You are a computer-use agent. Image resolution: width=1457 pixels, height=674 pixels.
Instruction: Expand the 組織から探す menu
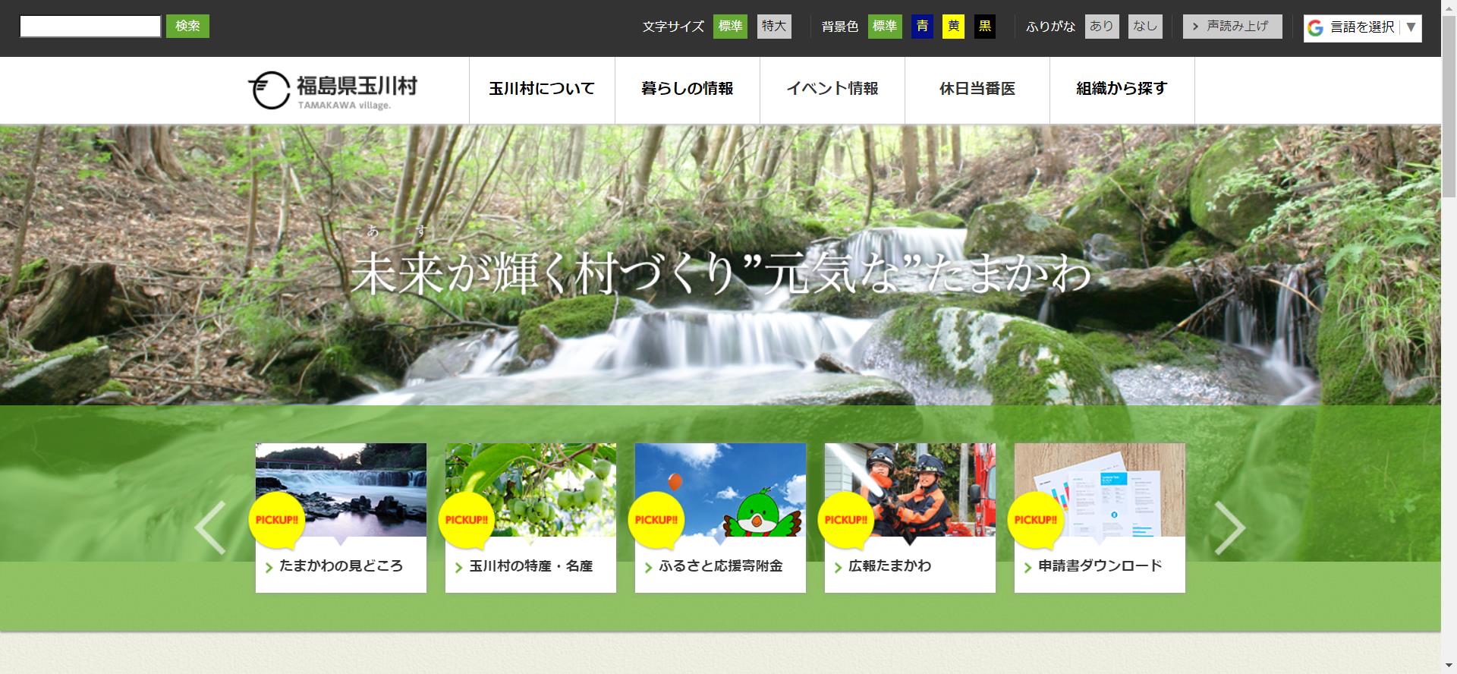tap(1122, 89)
